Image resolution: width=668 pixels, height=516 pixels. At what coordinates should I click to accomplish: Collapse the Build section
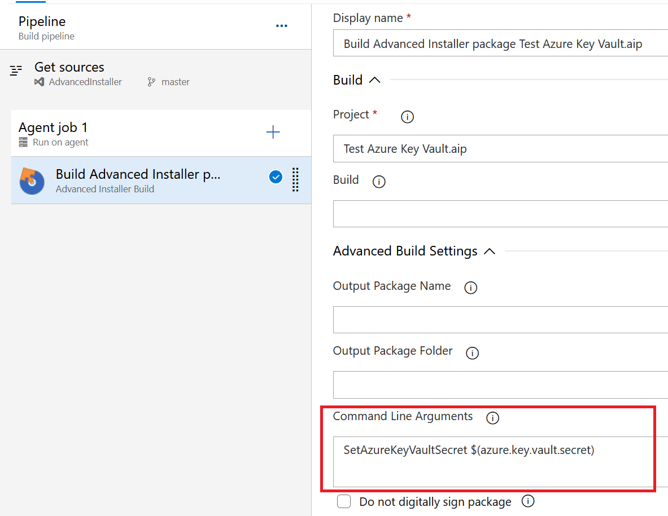pyautogui.click(x=374, y=80)
